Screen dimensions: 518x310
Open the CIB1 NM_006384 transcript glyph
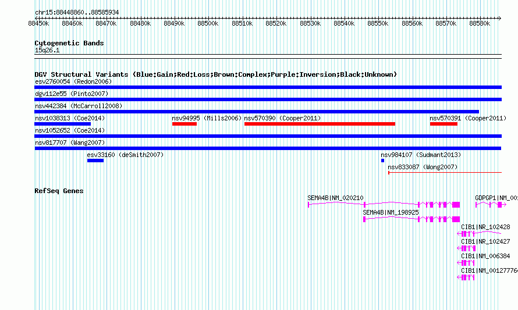click(466, 263)
